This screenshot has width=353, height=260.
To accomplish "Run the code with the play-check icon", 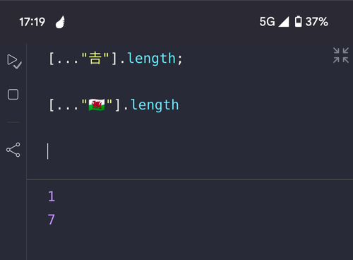I will point(14,61).
